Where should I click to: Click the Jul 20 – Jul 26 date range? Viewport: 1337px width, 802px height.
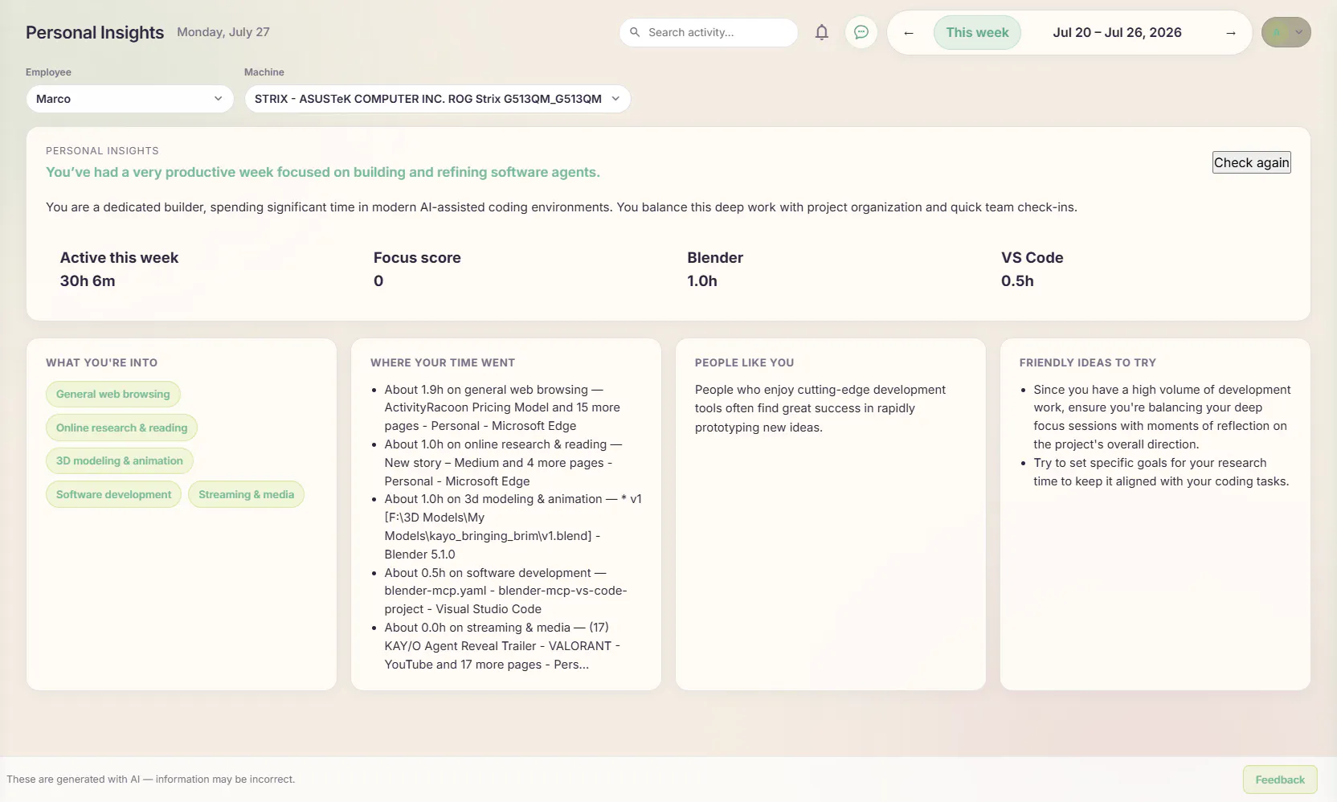point(1117,33)
